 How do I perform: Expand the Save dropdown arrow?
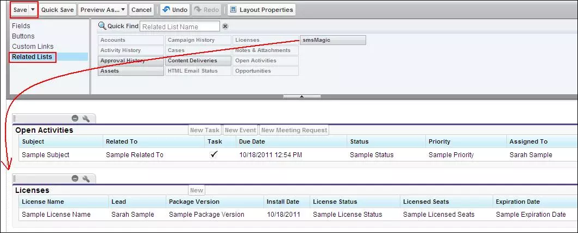click(33, 10)
